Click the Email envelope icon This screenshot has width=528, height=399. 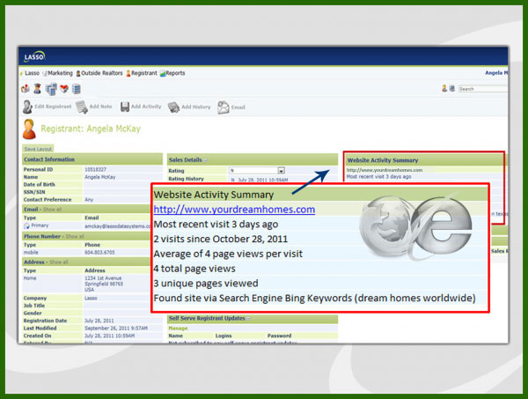point(223,107)
